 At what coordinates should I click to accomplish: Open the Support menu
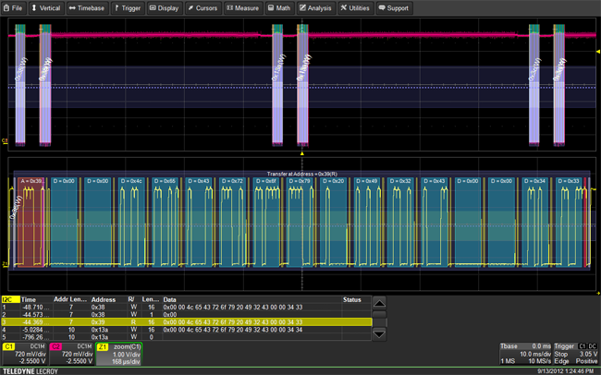pyautogui.click(x=394, y=7)
